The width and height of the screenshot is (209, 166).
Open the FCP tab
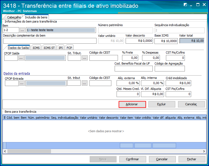(69, 48)
